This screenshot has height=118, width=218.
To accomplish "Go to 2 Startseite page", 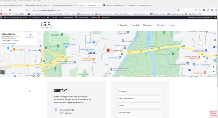I will click(122, 25).
